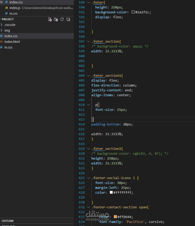Click the commented rgb(63, 4, 87) line
This screenshot has width=195, height=226.
coord(130,153)
